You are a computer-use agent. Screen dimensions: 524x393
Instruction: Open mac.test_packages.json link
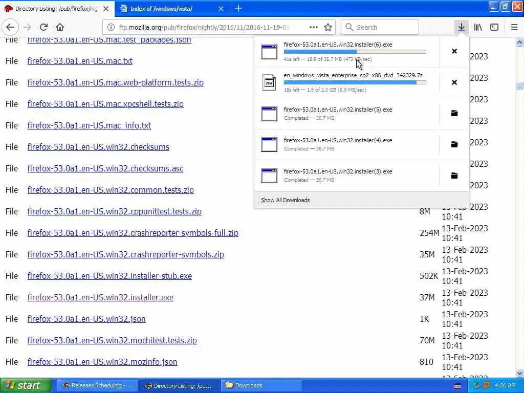click(110, 40)
